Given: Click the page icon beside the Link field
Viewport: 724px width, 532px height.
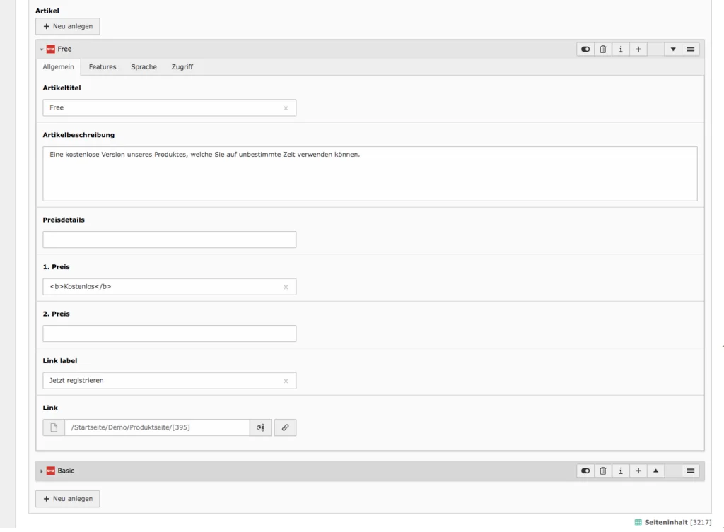Looking at the screenshot, I should [53, 427].
